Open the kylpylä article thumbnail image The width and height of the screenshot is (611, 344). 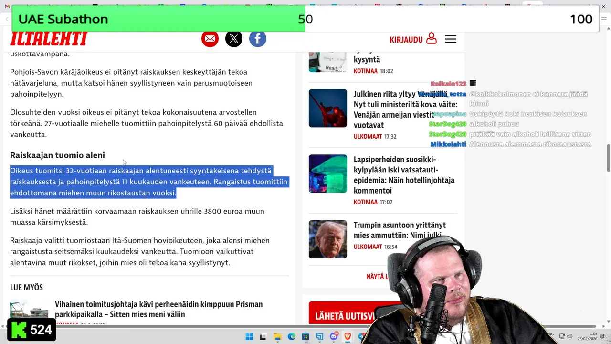(328, 173)
